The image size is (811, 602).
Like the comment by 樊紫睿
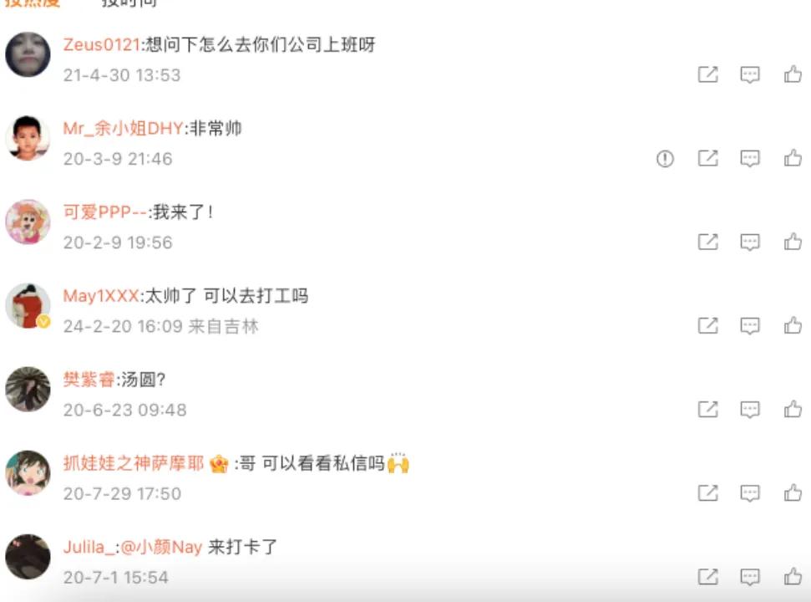(793, 409)
